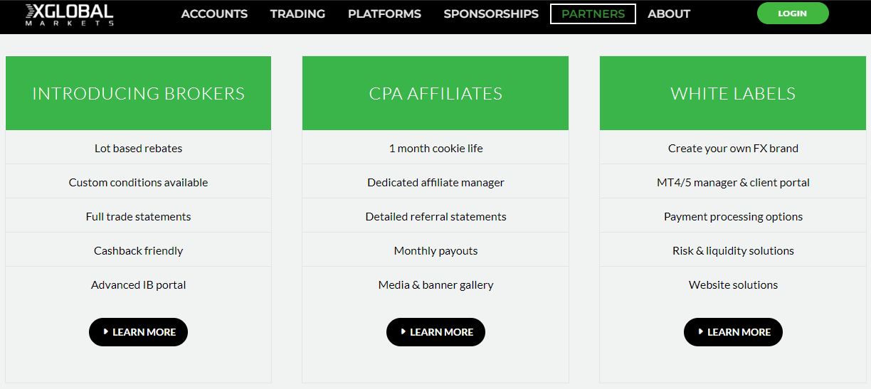This screenshot has height=389, width=871.
Task: Click the arrow icon in White Labels button
Action: pyautogui.click(x=701, y=331)
